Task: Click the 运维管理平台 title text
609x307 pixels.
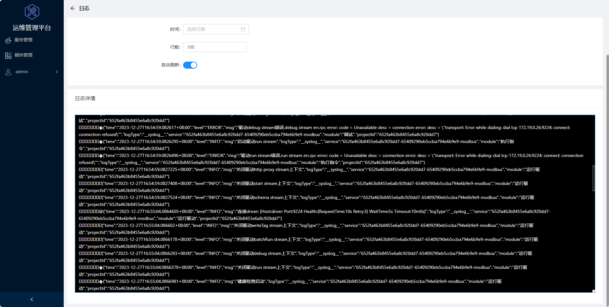Action: click(x=32, y=28)
